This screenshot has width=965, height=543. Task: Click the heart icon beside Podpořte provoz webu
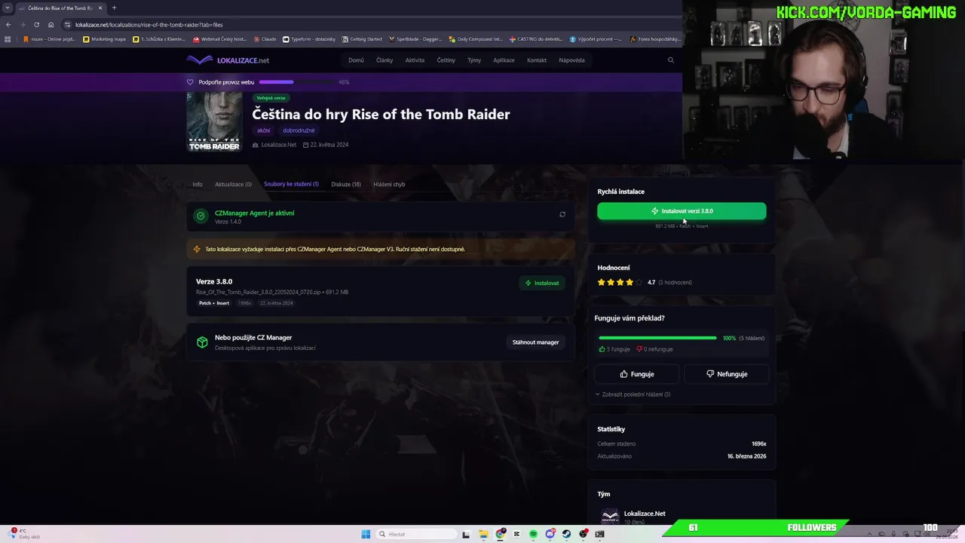190,82
